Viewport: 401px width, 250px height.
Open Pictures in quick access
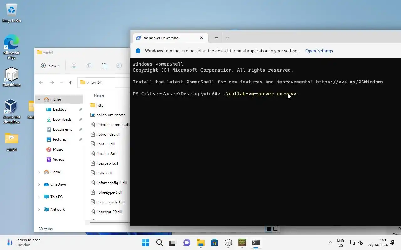(x=60, y=139)
